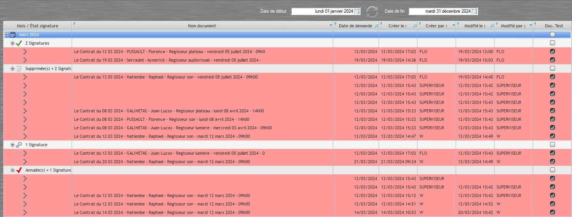The height and width of the screenshot is (217, 572).
Task: Collapse the 2 Signatures group
Action: point(12,43)
